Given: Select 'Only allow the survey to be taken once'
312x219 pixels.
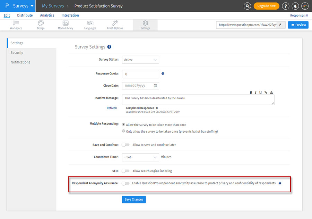Looking at the screenshot, I should click(124, 131).
